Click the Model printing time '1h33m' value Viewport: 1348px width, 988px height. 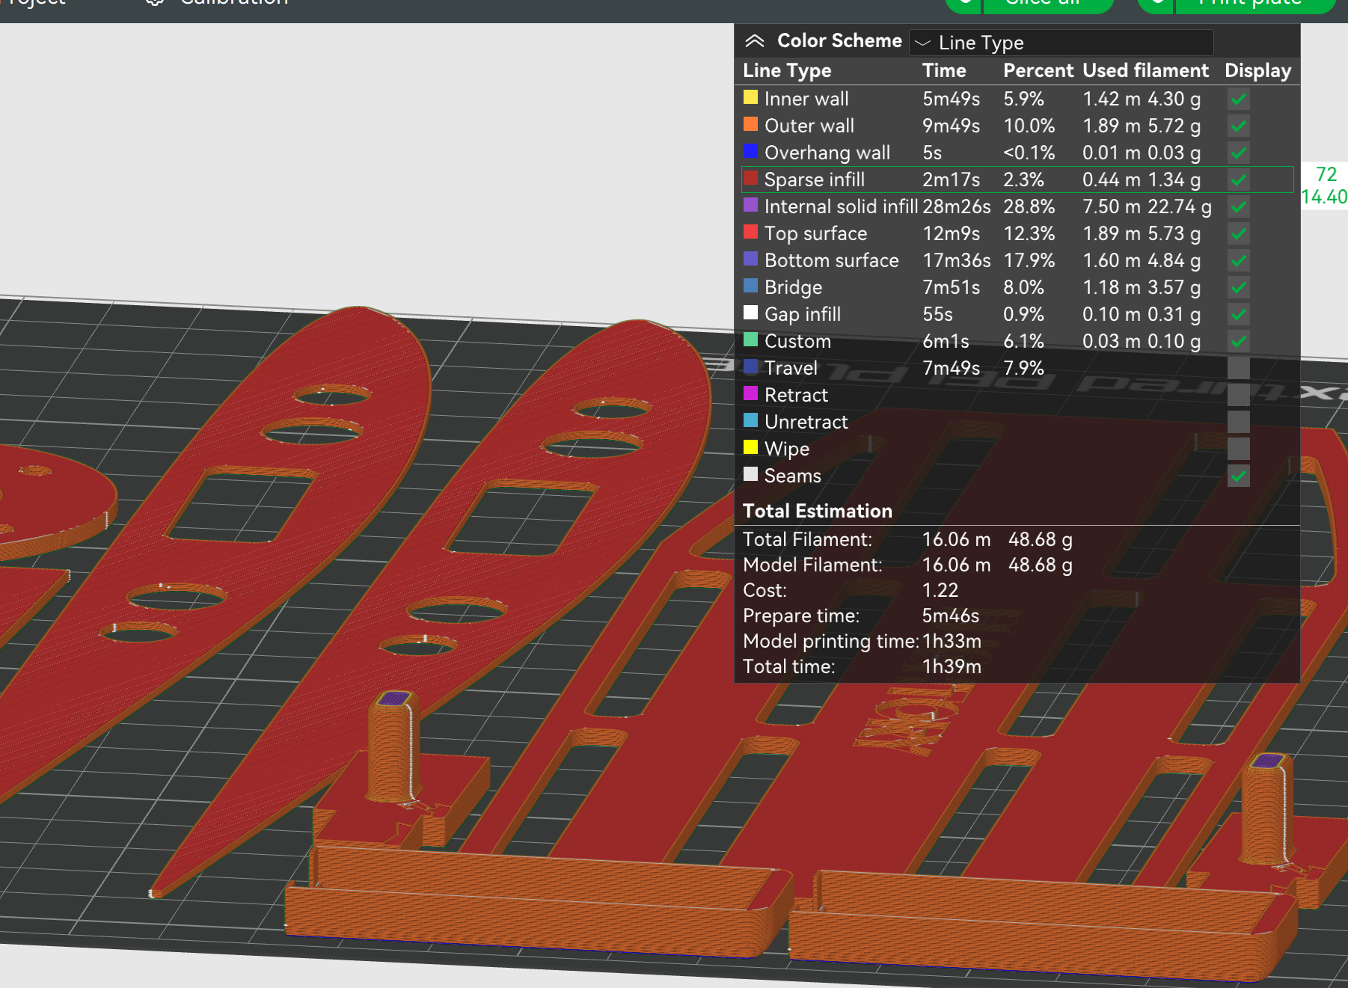click(952, 641)
